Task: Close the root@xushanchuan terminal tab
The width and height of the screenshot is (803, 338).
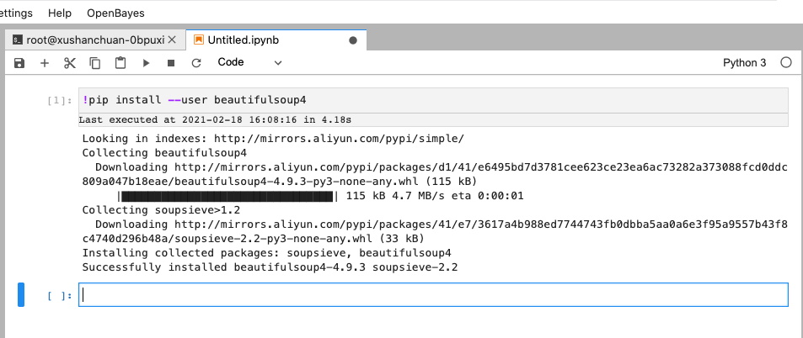Action: pyautogui.click(x=172, y=40)
